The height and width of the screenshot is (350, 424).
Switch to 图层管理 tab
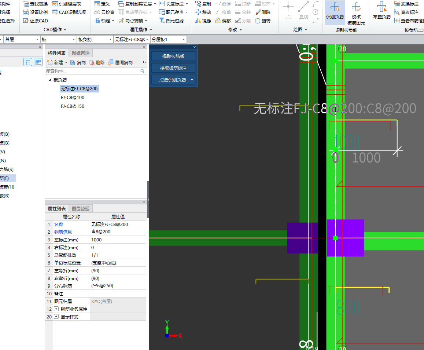(81, 209)
